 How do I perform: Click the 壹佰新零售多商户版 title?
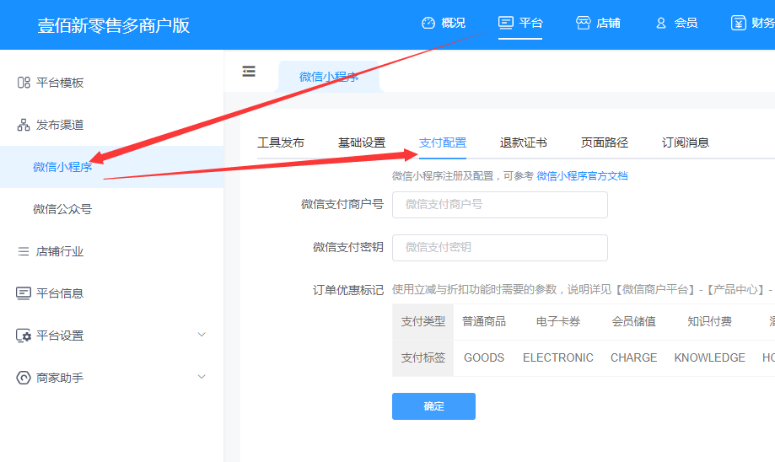[x=114, y=25]
